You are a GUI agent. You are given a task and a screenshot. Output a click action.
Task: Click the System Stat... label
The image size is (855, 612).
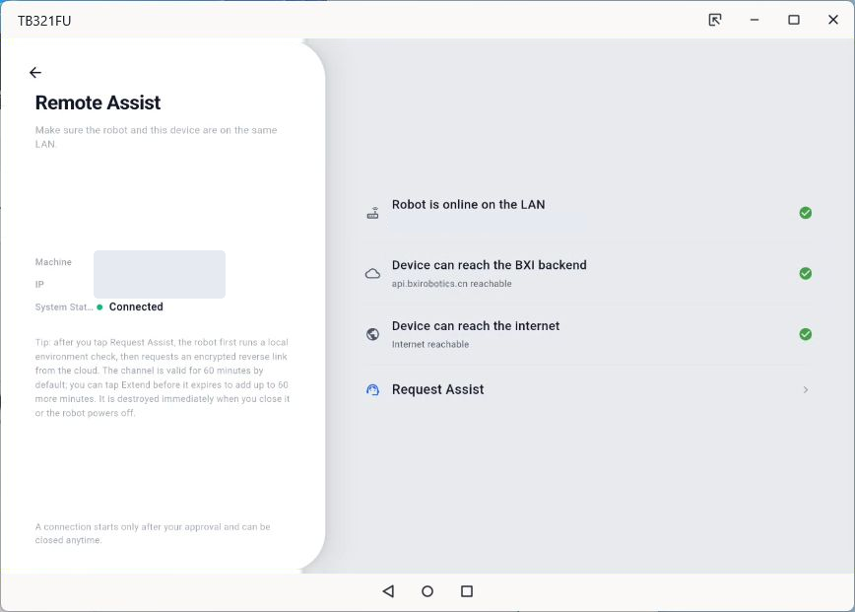[x=64, y=307]
